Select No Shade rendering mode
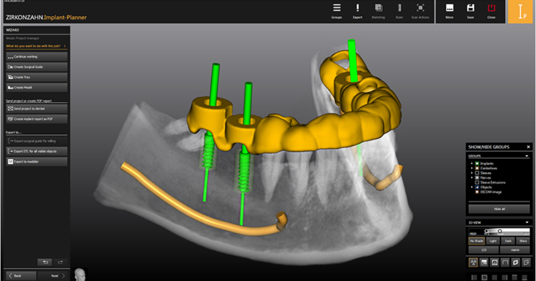The width and height of the screenshot is (536, 281). pyautogui.click(x=476, y=241)
